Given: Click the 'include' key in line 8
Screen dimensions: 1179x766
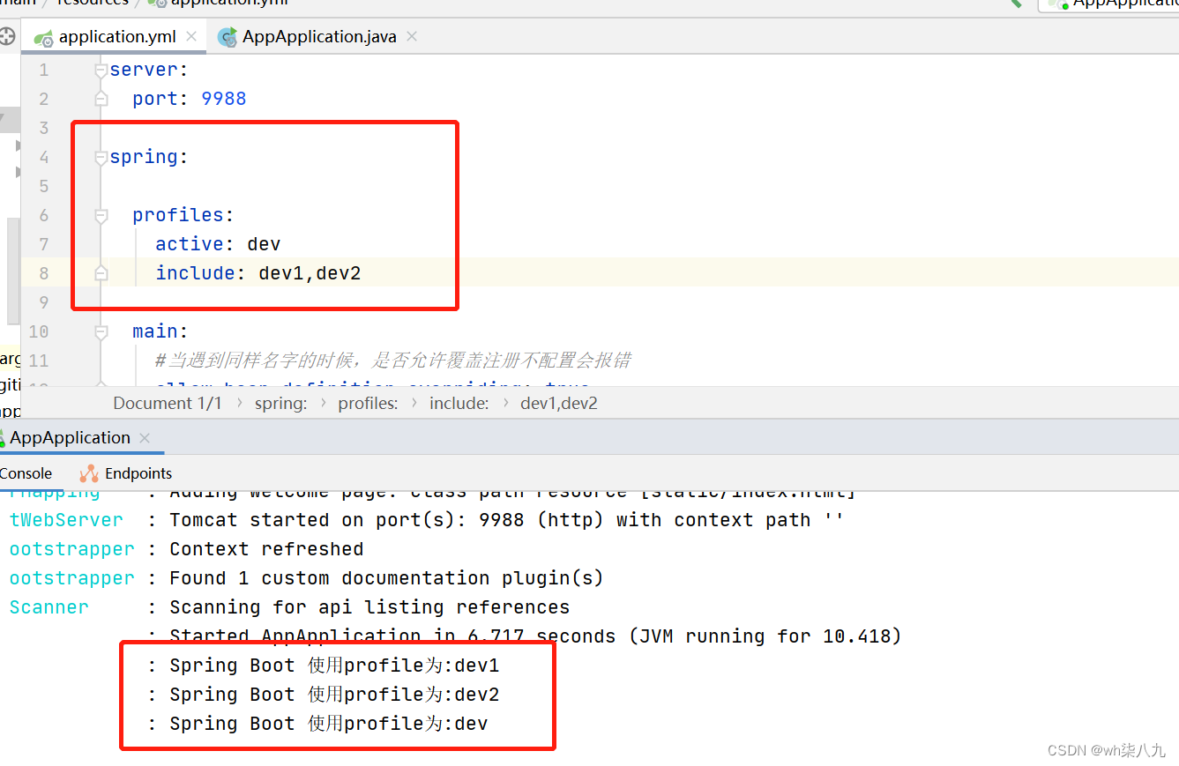Looking at the screenshot, I should point(195,272).
